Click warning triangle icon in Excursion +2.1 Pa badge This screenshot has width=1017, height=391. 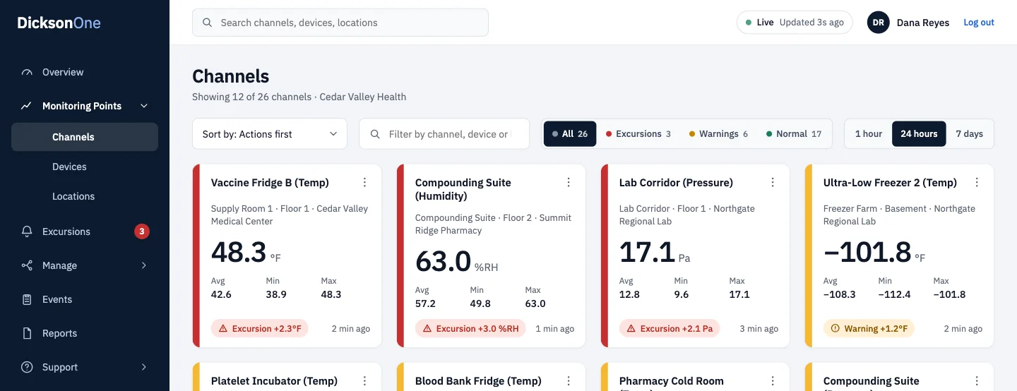631,329
